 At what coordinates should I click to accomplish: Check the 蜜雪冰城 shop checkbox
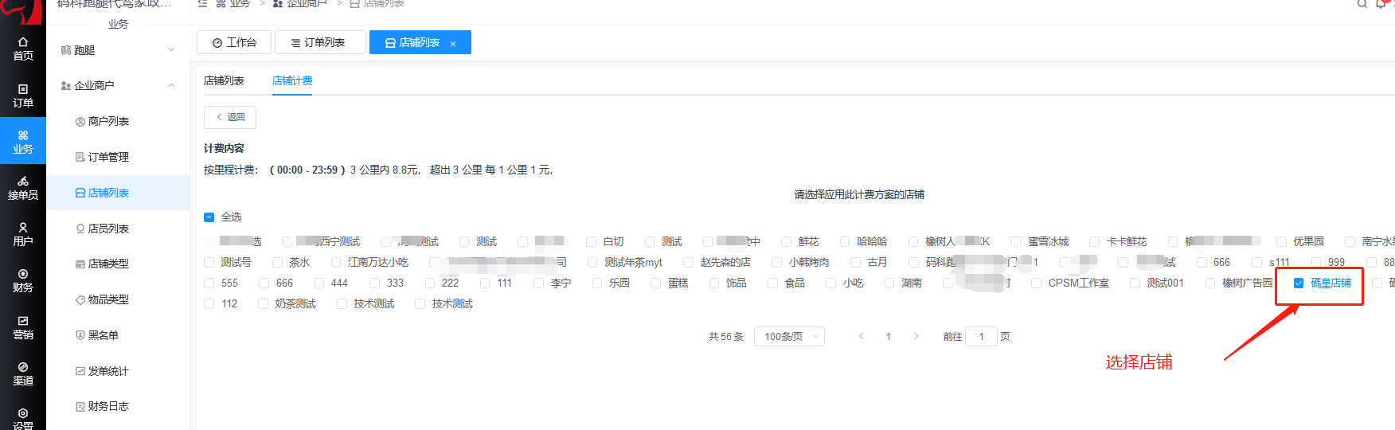(x=1016, y=241)
